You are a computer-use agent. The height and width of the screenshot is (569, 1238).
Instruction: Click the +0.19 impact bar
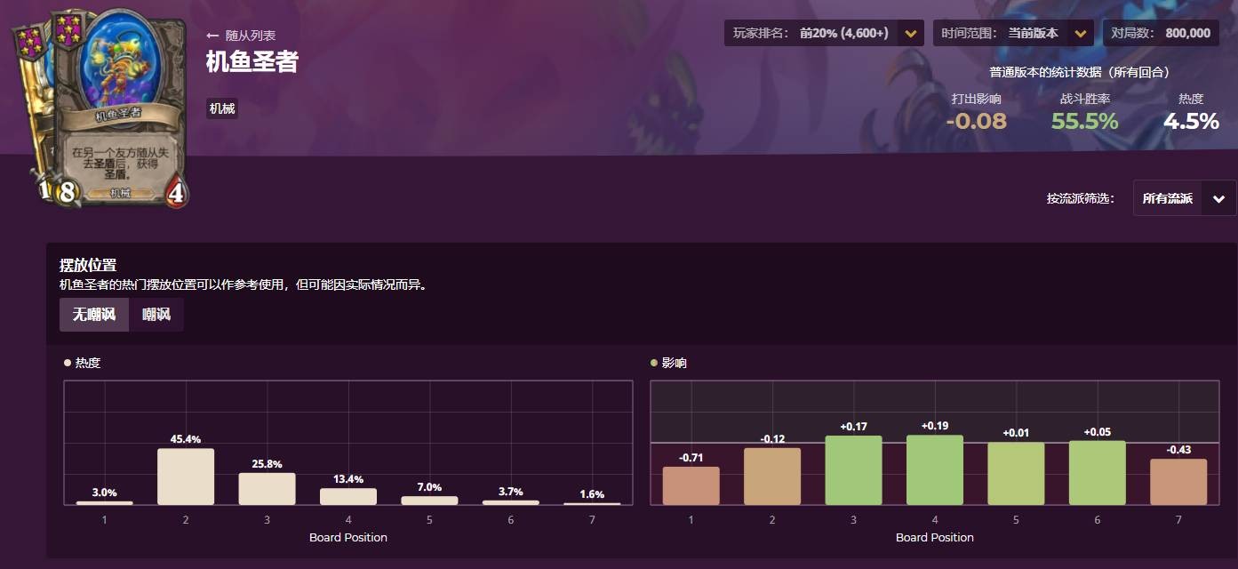coord(935,469)
